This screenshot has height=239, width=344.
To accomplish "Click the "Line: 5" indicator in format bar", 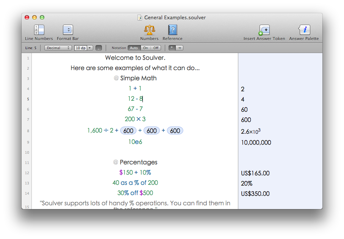I will [31, 48].
